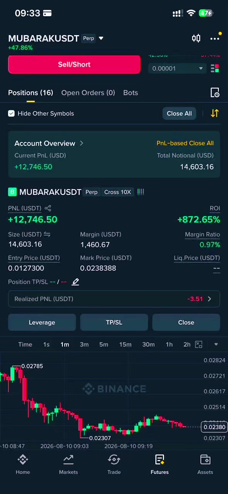Open the three-dot more options menu
The height and width of the screenshot is (494, 228).
(215, 38)
